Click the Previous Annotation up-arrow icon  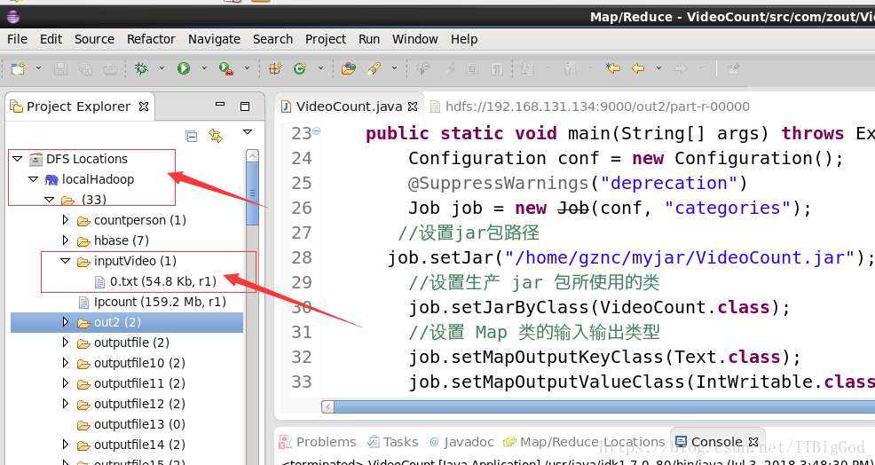(x=568, y=68)
